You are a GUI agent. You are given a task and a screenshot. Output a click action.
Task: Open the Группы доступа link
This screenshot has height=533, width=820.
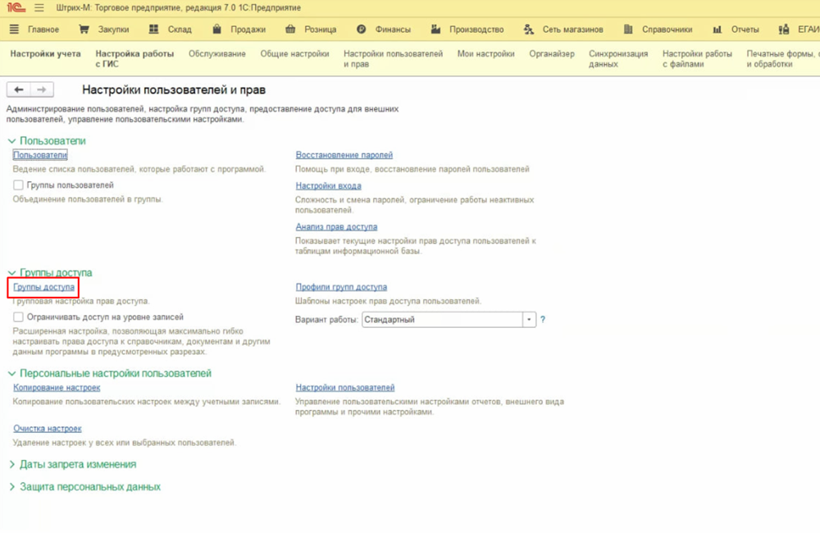point(44,287)
